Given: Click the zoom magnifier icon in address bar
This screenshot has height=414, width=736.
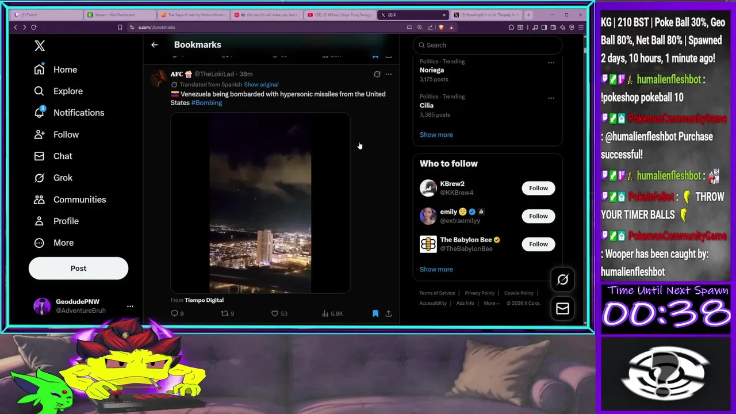Looking at the screenshot, I should point(420,27).
